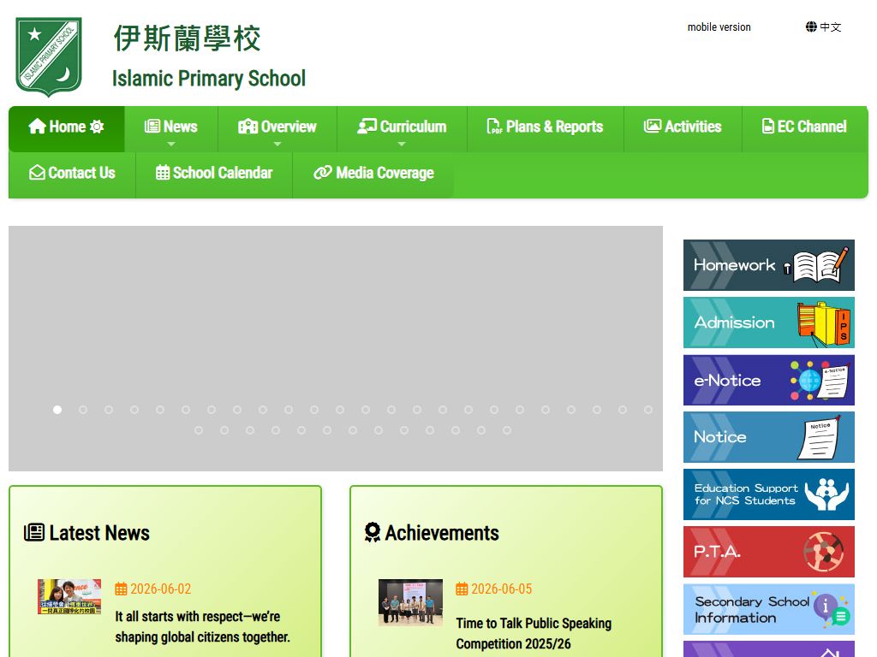Open the Media Coverage menu item

[x=373, y=175]
